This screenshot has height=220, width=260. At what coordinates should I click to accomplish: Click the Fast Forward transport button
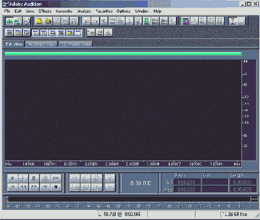(34, 187)
